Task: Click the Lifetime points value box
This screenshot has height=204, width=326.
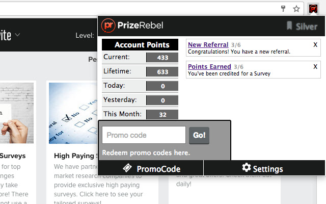Action: coord(162,71)
